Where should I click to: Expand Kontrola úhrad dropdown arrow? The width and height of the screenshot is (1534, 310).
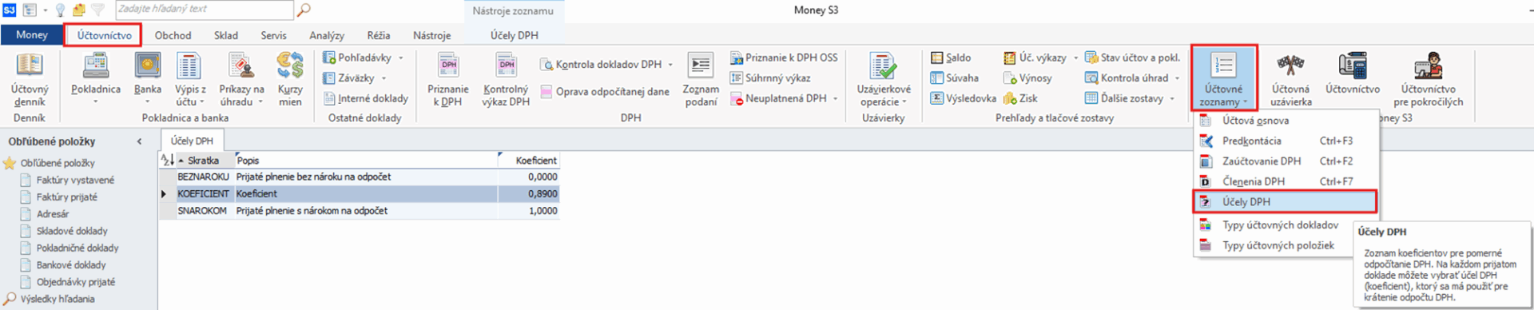click(1177, 78)
